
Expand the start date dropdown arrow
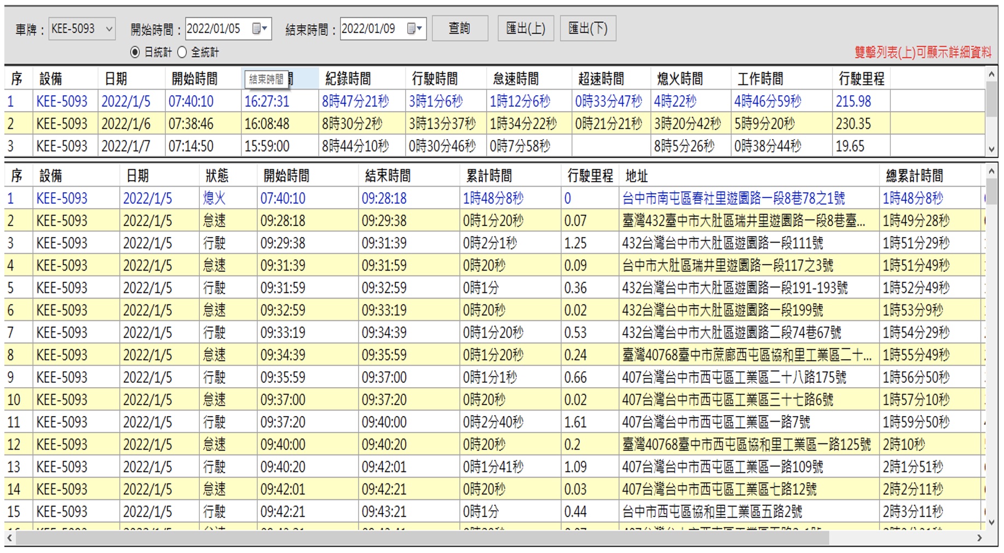click(264, 28)
